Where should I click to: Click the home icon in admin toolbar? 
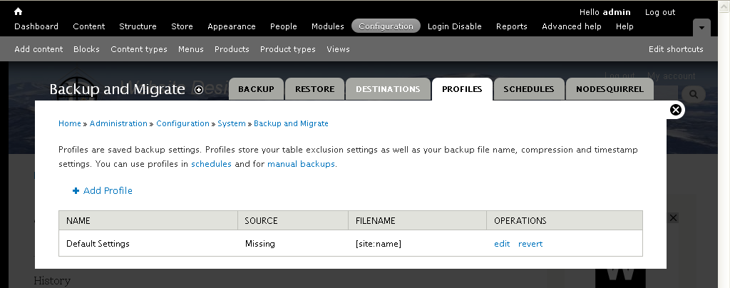click(18, 11)
